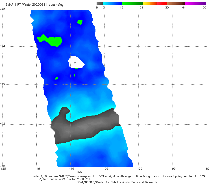Click the note 'Data buffer is 24 hrs for 20200314'

[x=65, y=179]
